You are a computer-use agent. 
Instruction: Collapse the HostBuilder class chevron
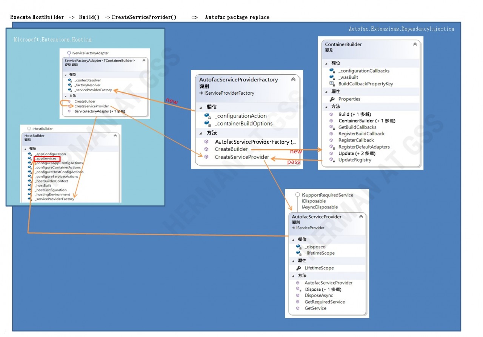click(x=115, y=136)
